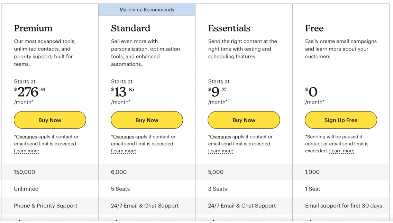This screenshot has width=393, height=223.
Task: Follow Learn more in the Free column
Action: click(x=341, y=151)
